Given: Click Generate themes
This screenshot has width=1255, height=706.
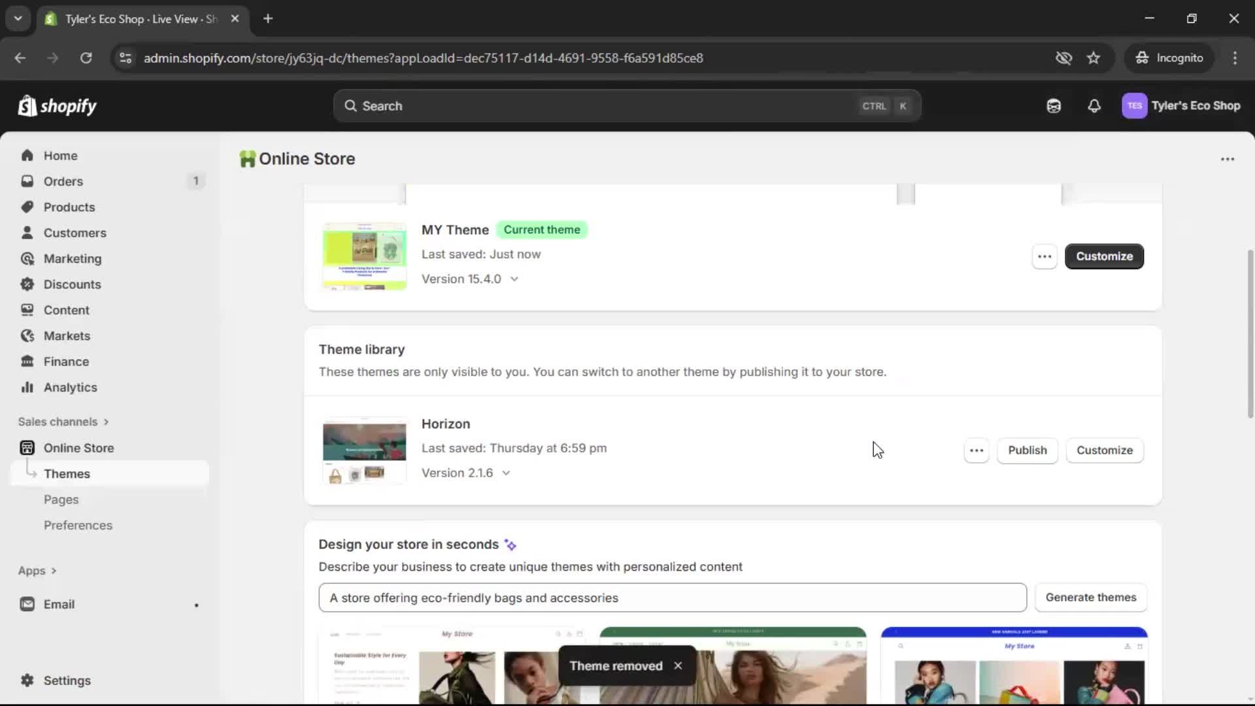Looking at the screenshot, I should point(1091,597).
